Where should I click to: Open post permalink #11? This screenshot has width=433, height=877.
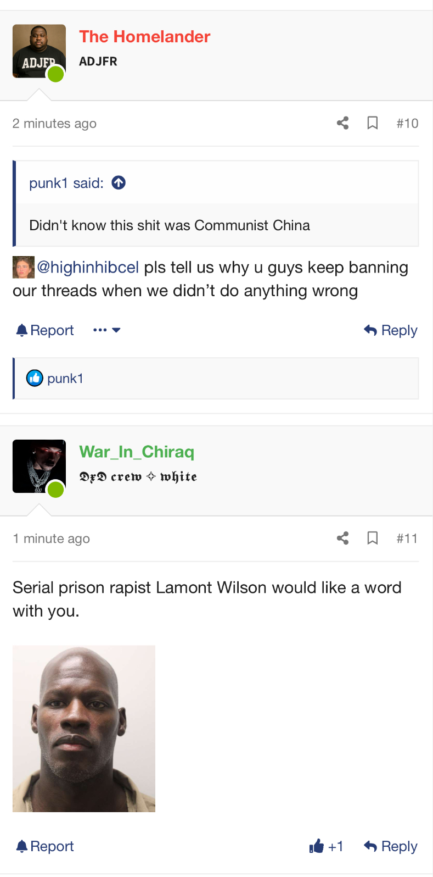(x=407, y=539)
